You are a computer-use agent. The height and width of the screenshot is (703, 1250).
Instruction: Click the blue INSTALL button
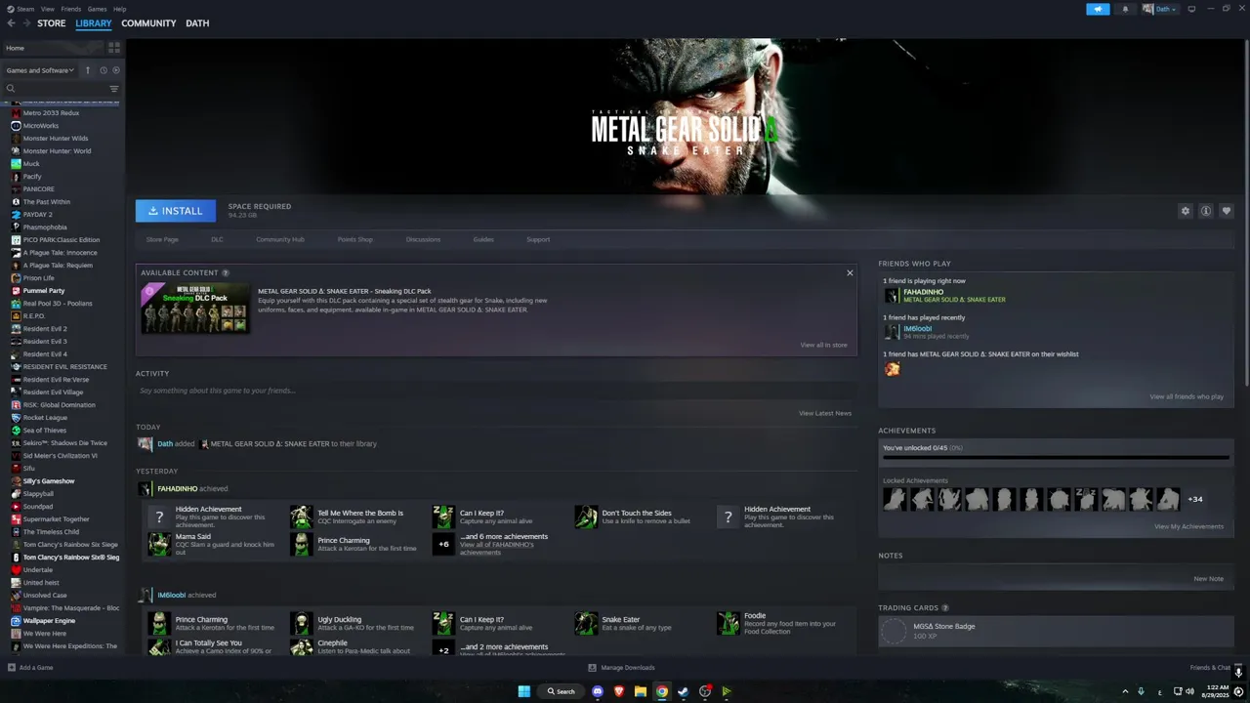176,211
